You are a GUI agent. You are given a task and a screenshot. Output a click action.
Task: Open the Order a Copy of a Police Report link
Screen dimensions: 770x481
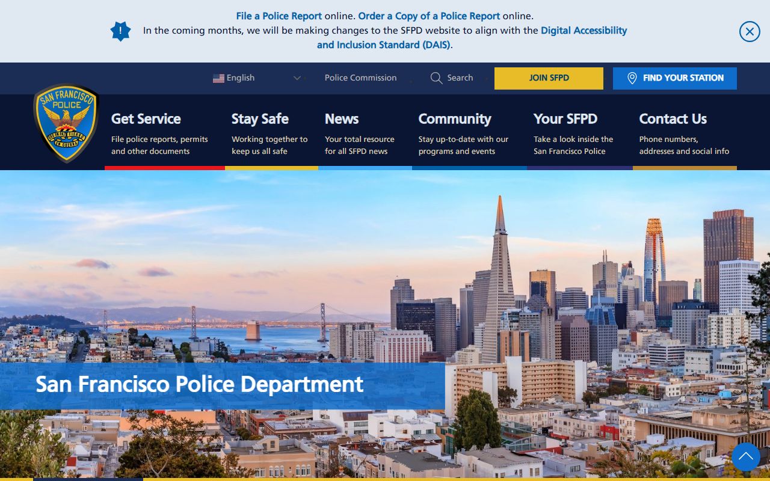(429, 16)
